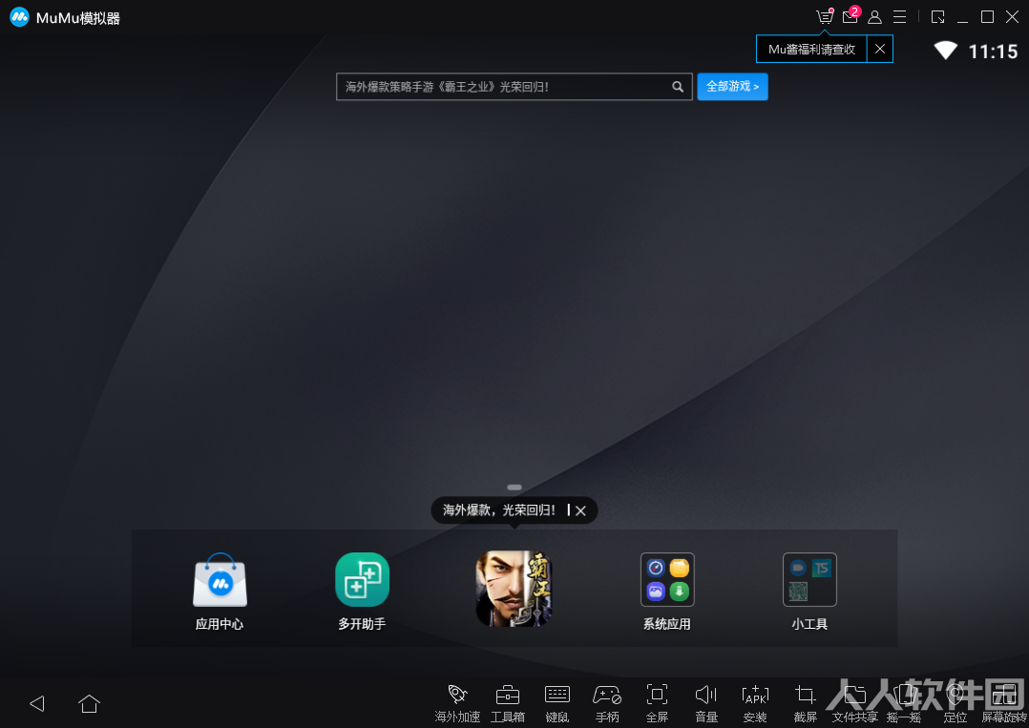The height and width of the screenshot is (728, 1029).
Task: Open the mail inbox with 2 notifications
Action: tap(850, 16)
